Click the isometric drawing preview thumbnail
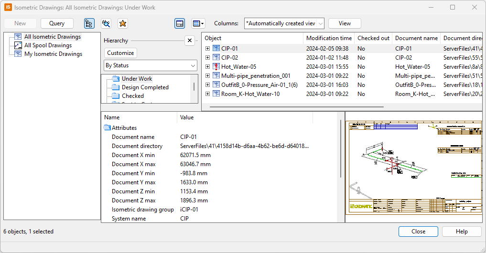The width and height of the screenshot is (486, 253). point(413,167)
